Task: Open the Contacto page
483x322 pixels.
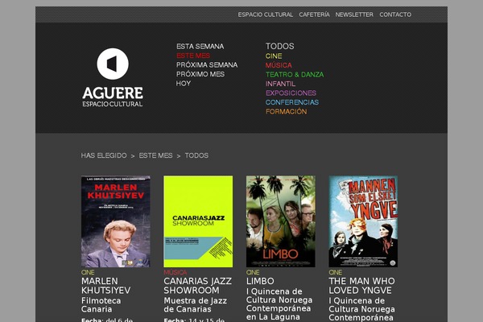Action: pyautogui.click(x=395, y=14)
